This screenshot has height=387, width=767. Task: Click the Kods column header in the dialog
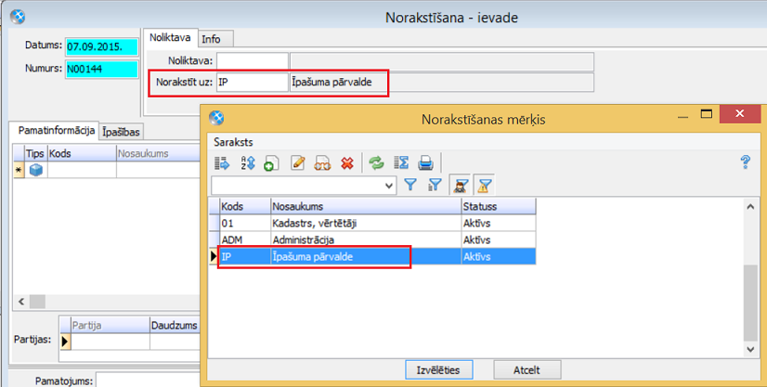point(245,207)
